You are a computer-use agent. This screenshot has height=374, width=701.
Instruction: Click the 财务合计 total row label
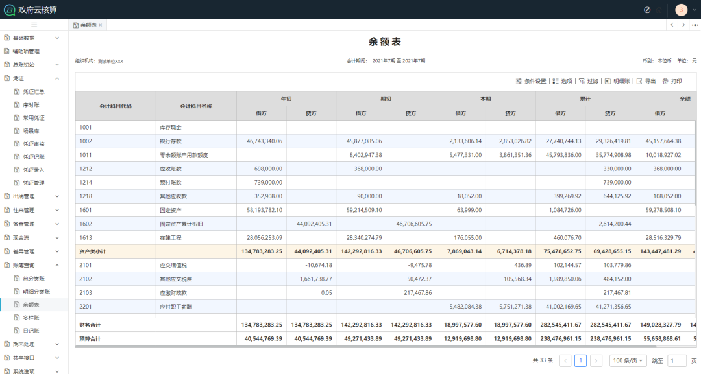pyautogui.click(x=90, y=325)
